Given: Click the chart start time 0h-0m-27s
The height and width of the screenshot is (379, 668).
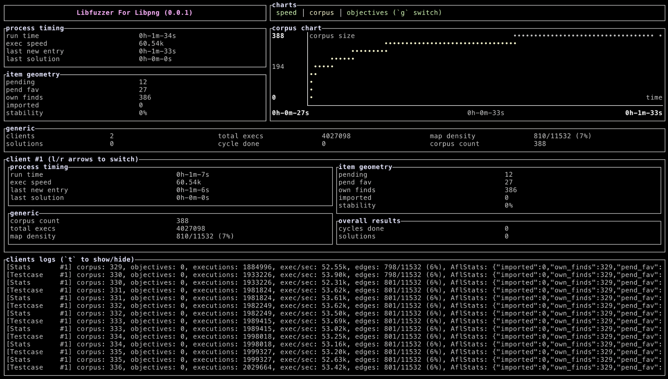Looking at the screenshot, I should [x=290, y=113].
